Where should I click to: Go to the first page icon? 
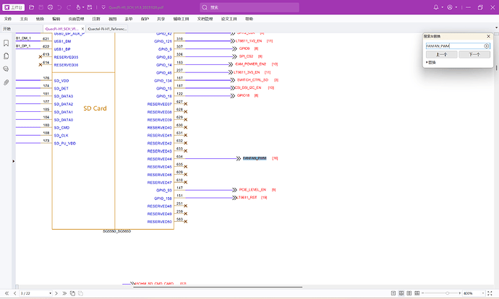tap(7, 293)
